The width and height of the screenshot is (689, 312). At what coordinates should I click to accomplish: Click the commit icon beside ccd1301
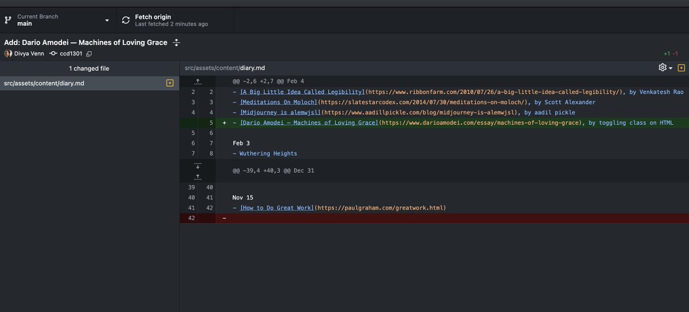(53, 53)
